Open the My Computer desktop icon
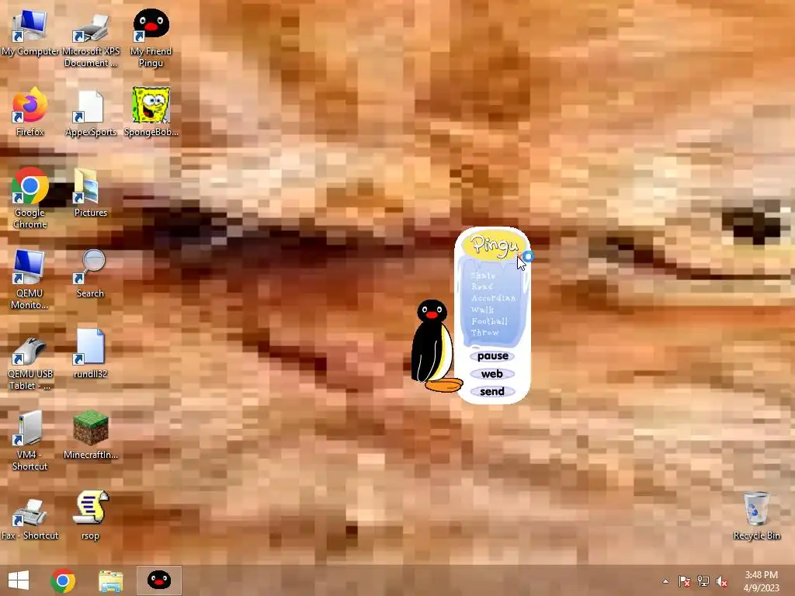Viewport: 795px width, 596px height. pos(30,33)
